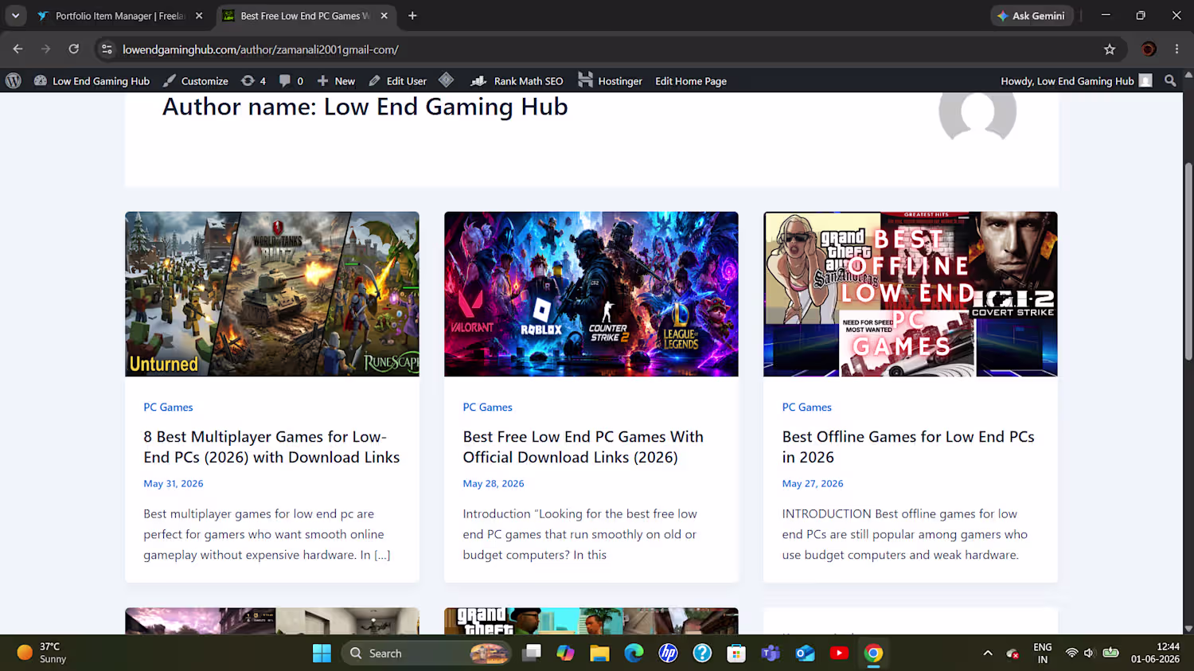Go back to the previous page
Screen dimensions: 1194x671
(18, 49)
